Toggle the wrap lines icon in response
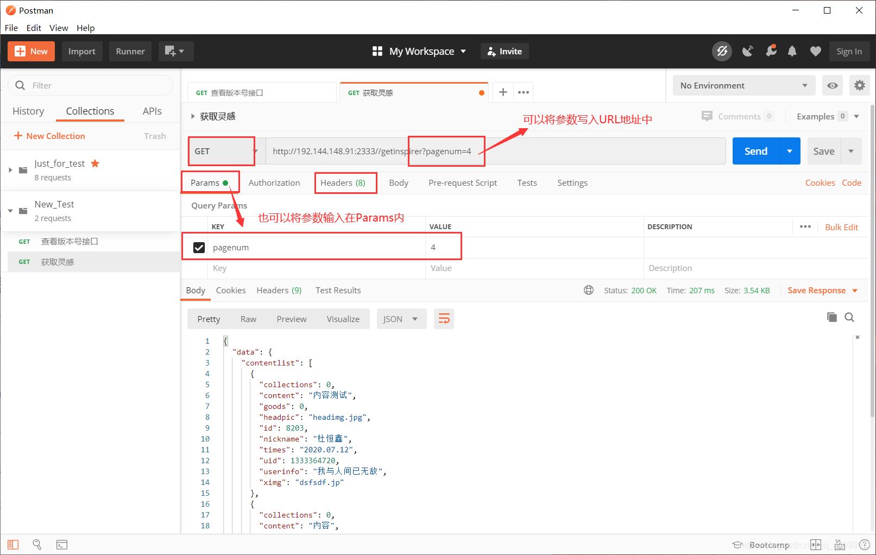 pos(444,319)
